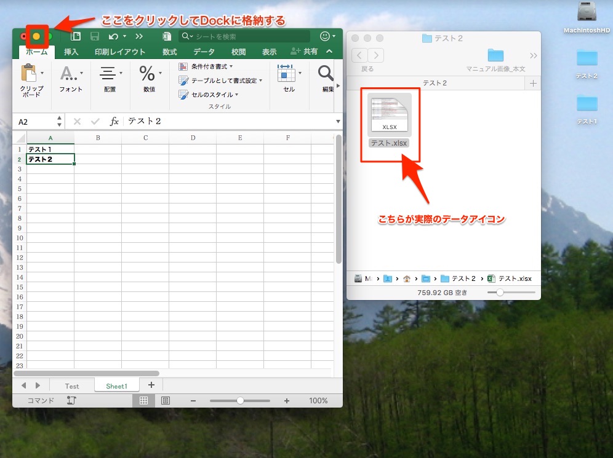Expand Conditional Formatting (条件付き書式) dropdown
Screen dimensions: 613x458
pyautogui.click(x=207, y=66)
